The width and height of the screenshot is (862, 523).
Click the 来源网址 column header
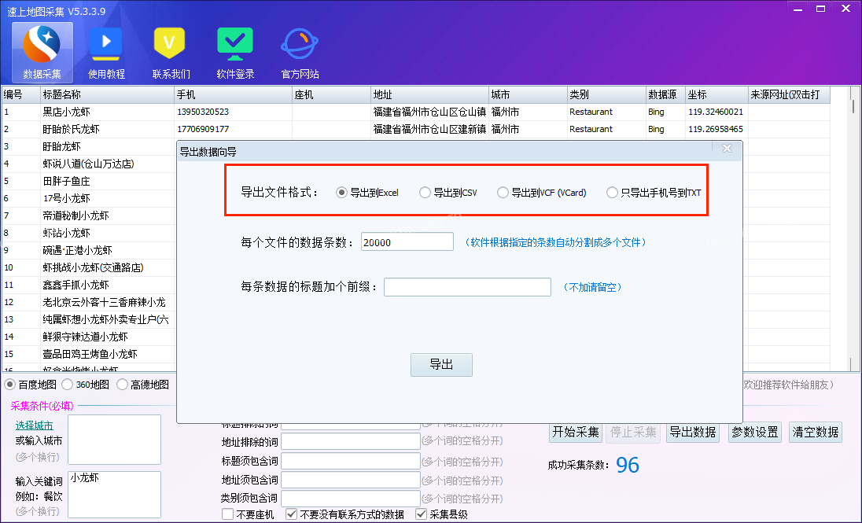coord(789,94)
